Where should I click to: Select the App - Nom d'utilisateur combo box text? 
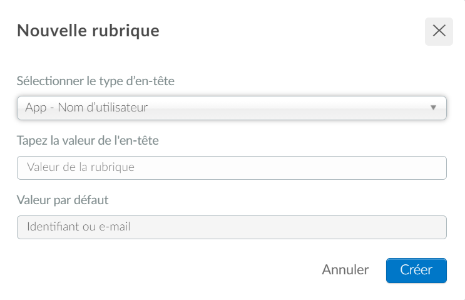pos(86,108)
